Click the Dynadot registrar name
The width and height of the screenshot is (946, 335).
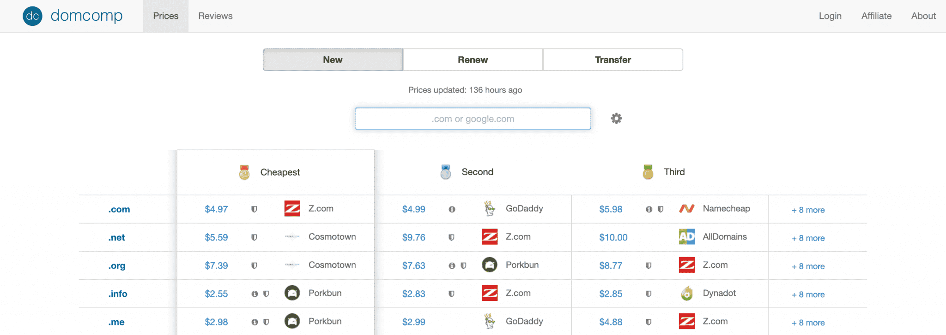click(x=719, y=293)
